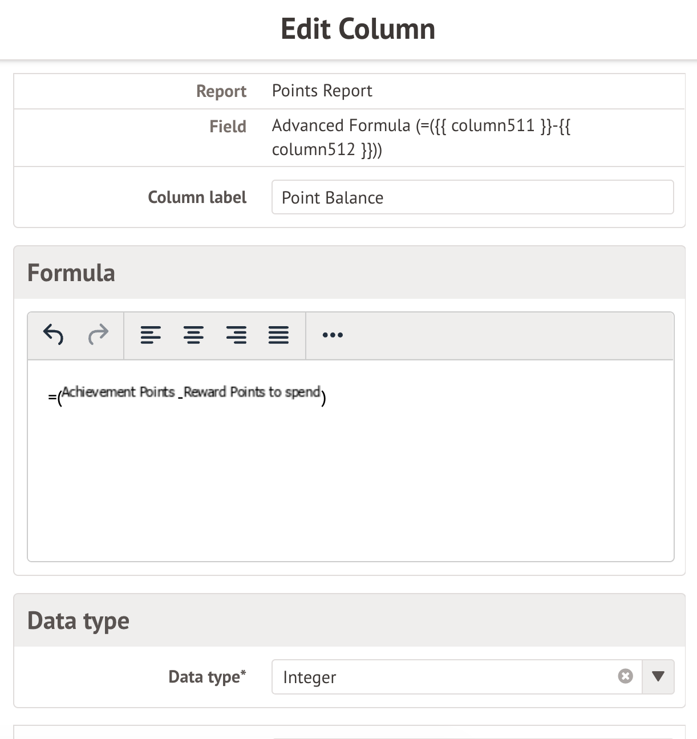Undo the last formula edit
The image size is (697, 739).
pyautogui.click(x=54, y=335)
